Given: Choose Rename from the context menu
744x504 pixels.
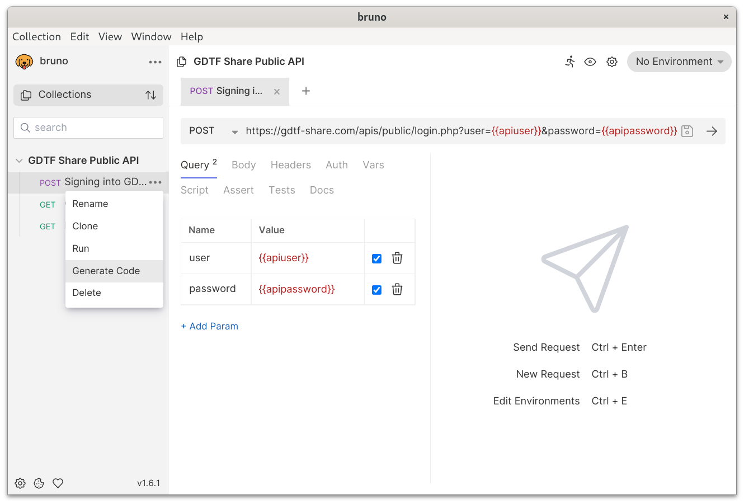Looking at the screenshot, I should 114,204.
